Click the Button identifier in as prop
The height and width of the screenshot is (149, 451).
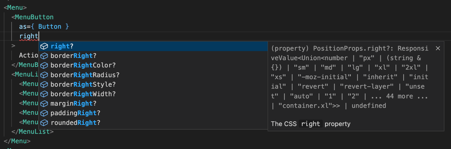click(50, 27)
